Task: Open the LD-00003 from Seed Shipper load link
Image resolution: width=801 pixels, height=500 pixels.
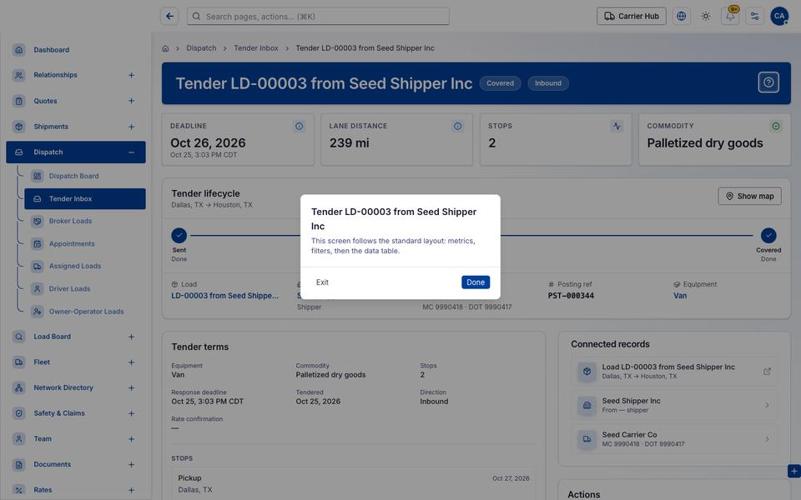Action: tap(225, 296)
